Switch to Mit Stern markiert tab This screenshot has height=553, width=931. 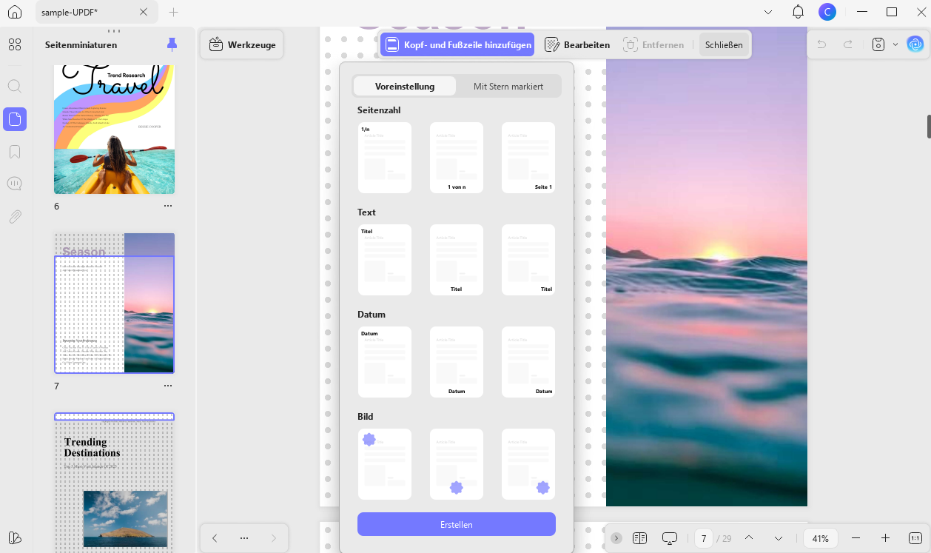(x=508, y=87)
